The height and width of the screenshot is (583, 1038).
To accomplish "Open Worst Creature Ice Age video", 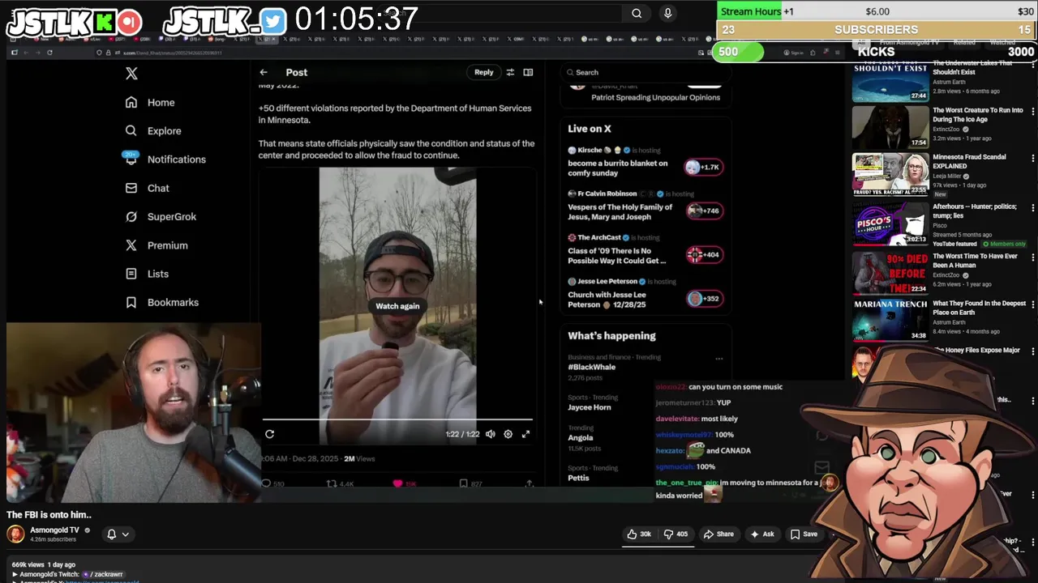I will pyautogui.click(x=890, y=128).
